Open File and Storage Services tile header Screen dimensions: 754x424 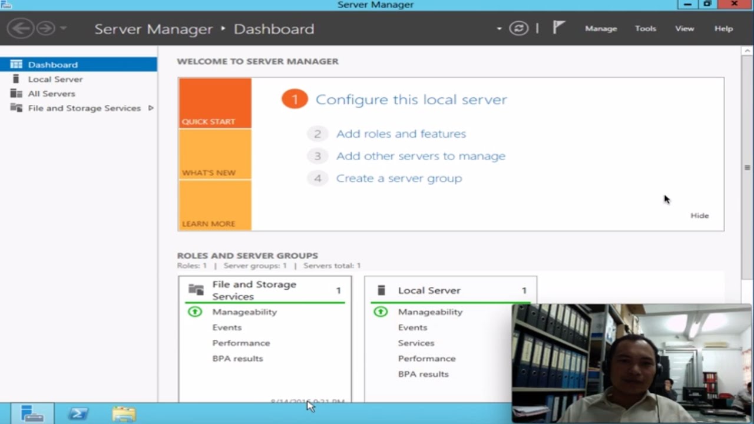(x=265, y=290)
